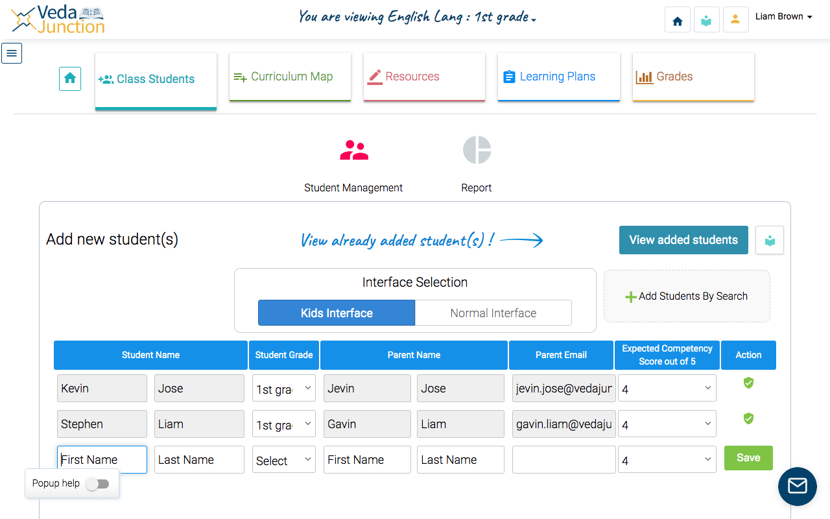
Task: Click the empty Parent Email field
Action: 563,460
